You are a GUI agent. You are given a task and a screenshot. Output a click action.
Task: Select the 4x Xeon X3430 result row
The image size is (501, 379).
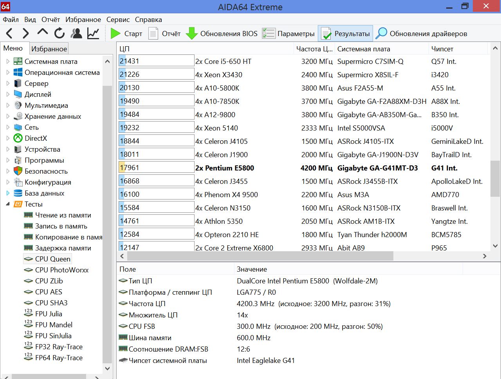click(x=304, y=74)
